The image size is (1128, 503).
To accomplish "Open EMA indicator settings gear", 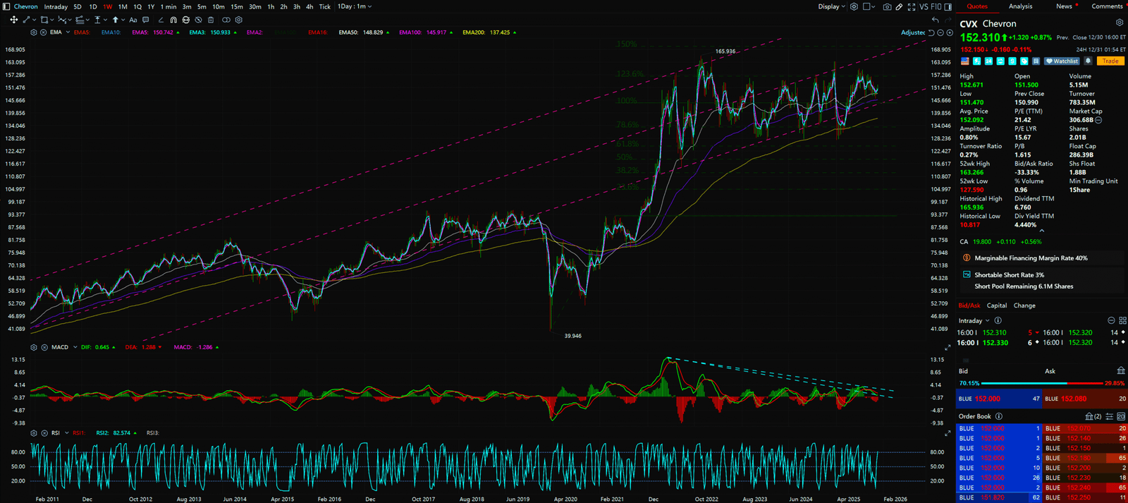I will tap(34, 32).
